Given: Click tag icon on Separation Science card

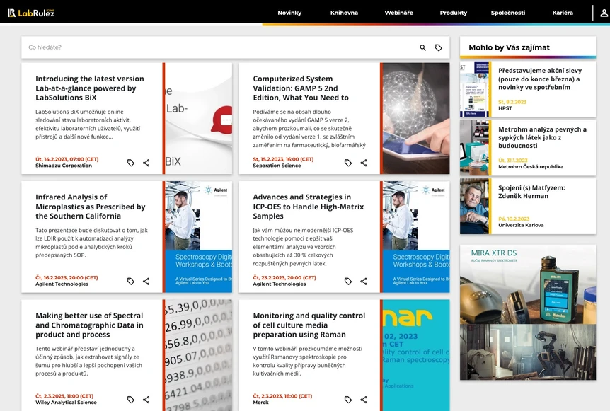Looking at the screenshot, I should click(x=348, y=163).
